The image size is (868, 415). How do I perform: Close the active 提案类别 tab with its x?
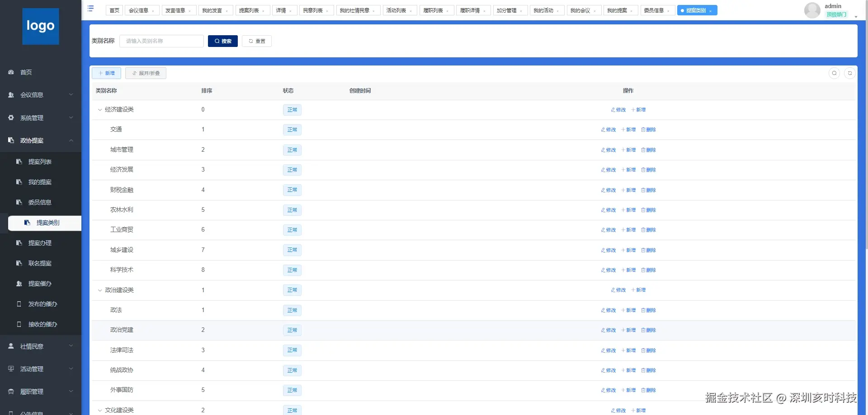tap(710, 11)
